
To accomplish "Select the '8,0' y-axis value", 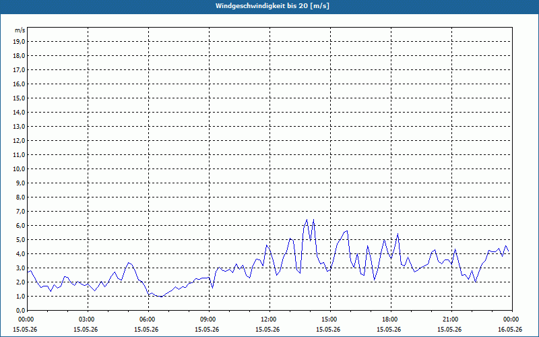I will [20, 197].
